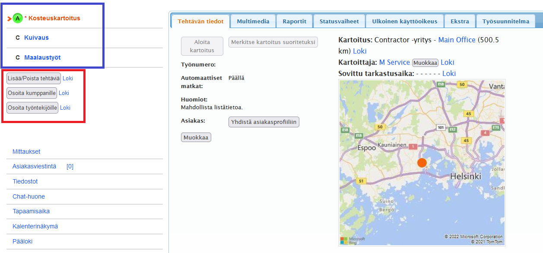Image resolution: width=543 pixels, height=253 pixels.
Task: Open the Maalaustyöt task
Action: click(42, 57)
